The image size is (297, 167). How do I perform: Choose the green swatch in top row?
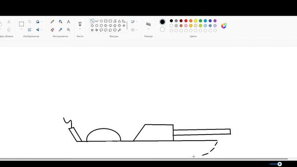click(200, 21)
